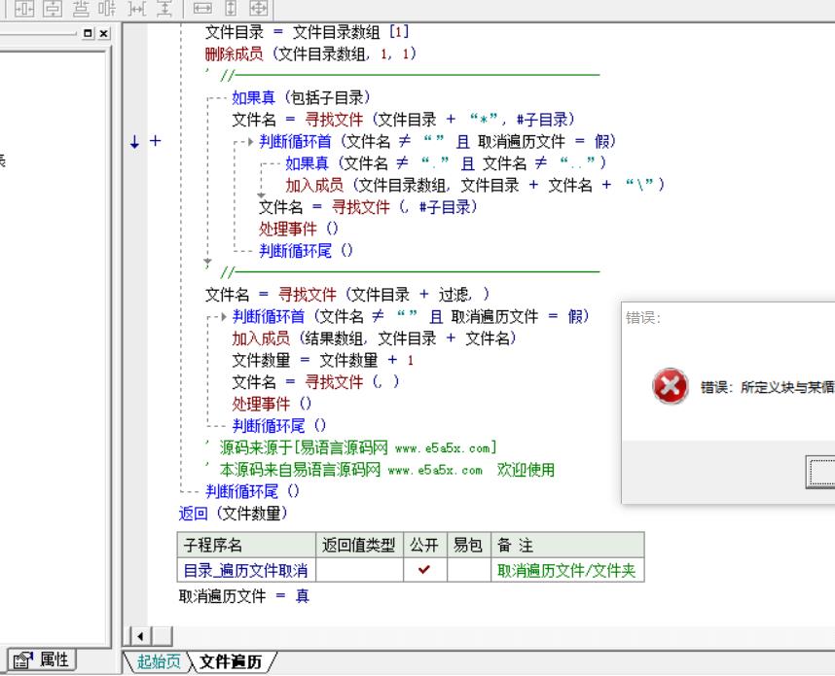The height and width of the screenshot is (676, 835).
Task: Select the 目录_遍历文件取消 subroutine name cell
Action: coord(246,570)
